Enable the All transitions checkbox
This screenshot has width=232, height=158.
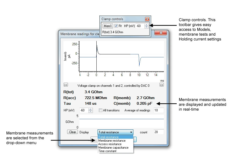[x=100, y=110]
